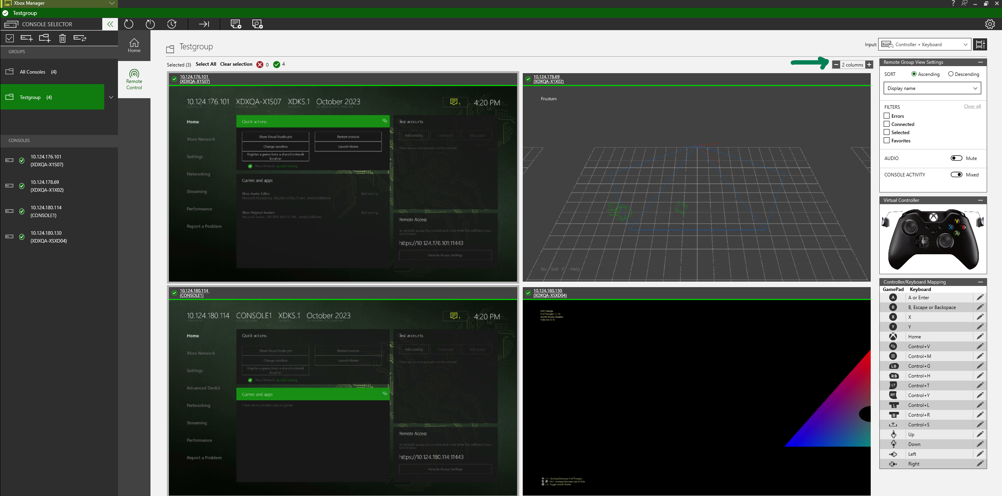Open the Remote Control tab

pos(134,79)
